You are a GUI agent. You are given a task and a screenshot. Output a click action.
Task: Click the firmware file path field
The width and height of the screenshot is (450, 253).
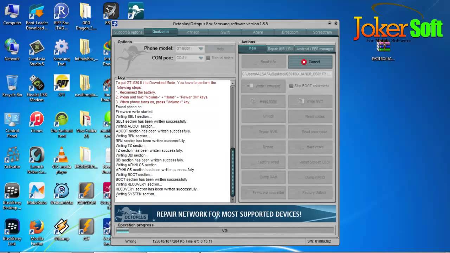click(287, 74)
